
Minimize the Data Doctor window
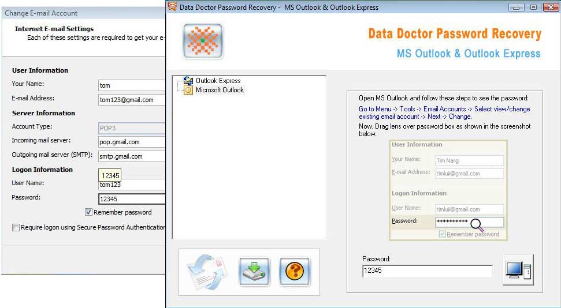point(517,7)
